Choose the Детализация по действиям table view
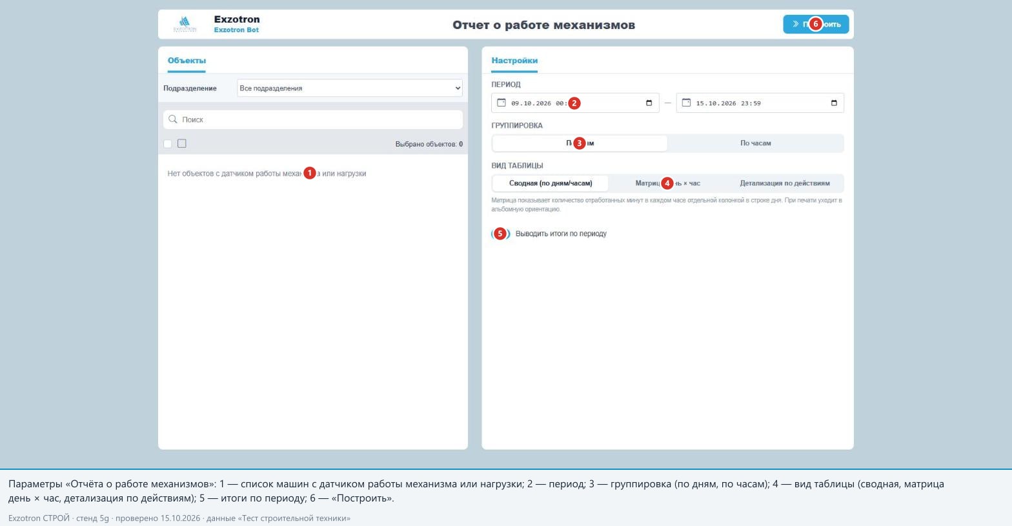This screenshot has height=526, width=1012. pos(785,183)
